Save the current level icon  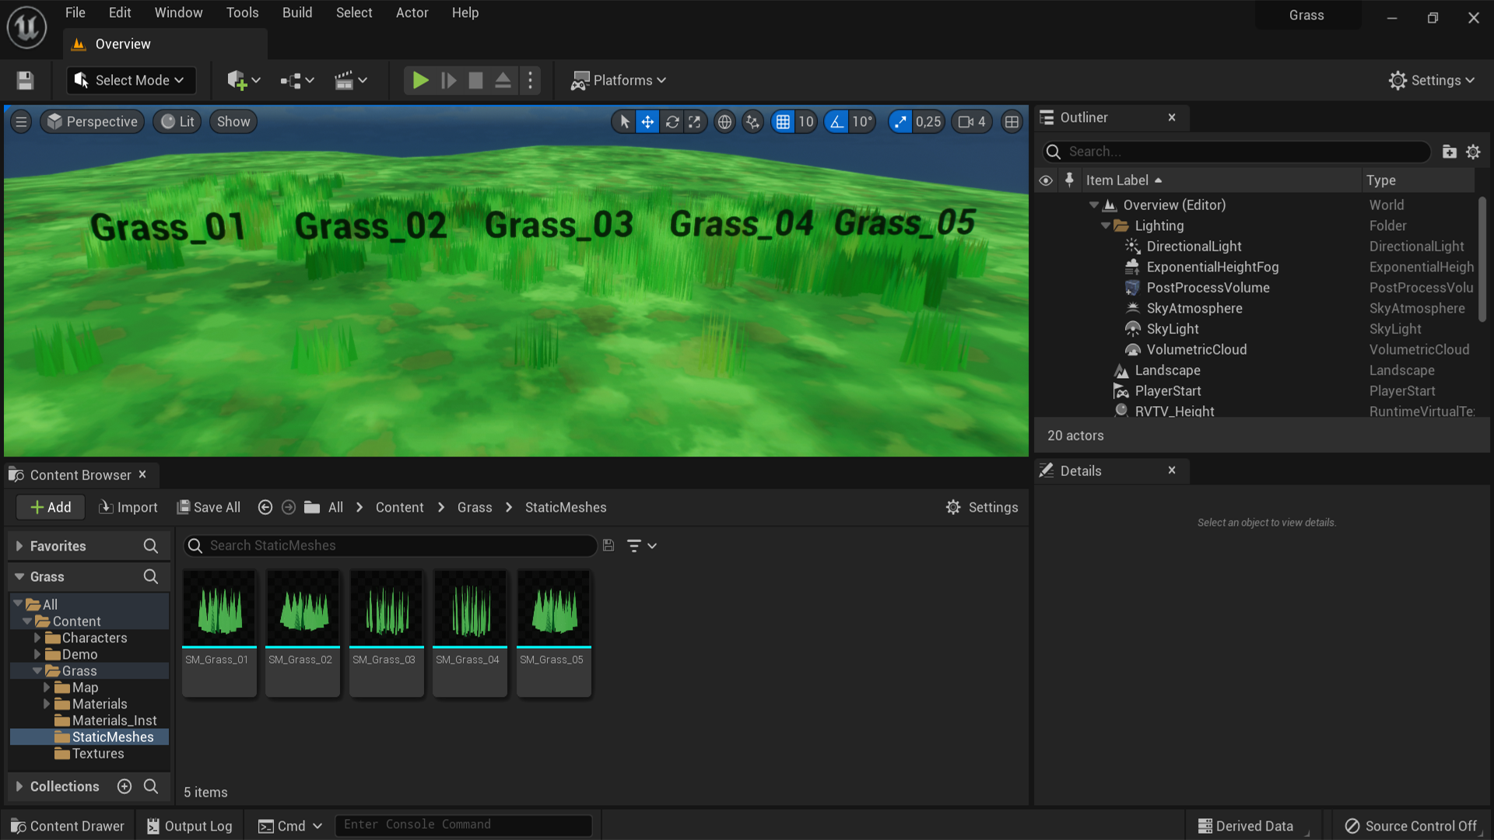click(25, 80)
